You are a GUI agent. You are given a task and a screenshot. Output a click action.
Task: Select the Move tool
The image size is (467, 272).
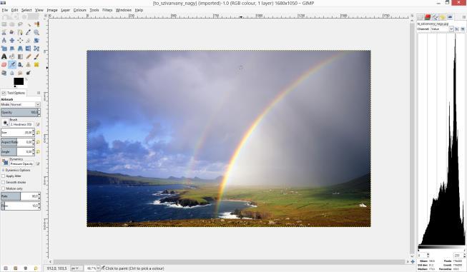coord(12,40)
